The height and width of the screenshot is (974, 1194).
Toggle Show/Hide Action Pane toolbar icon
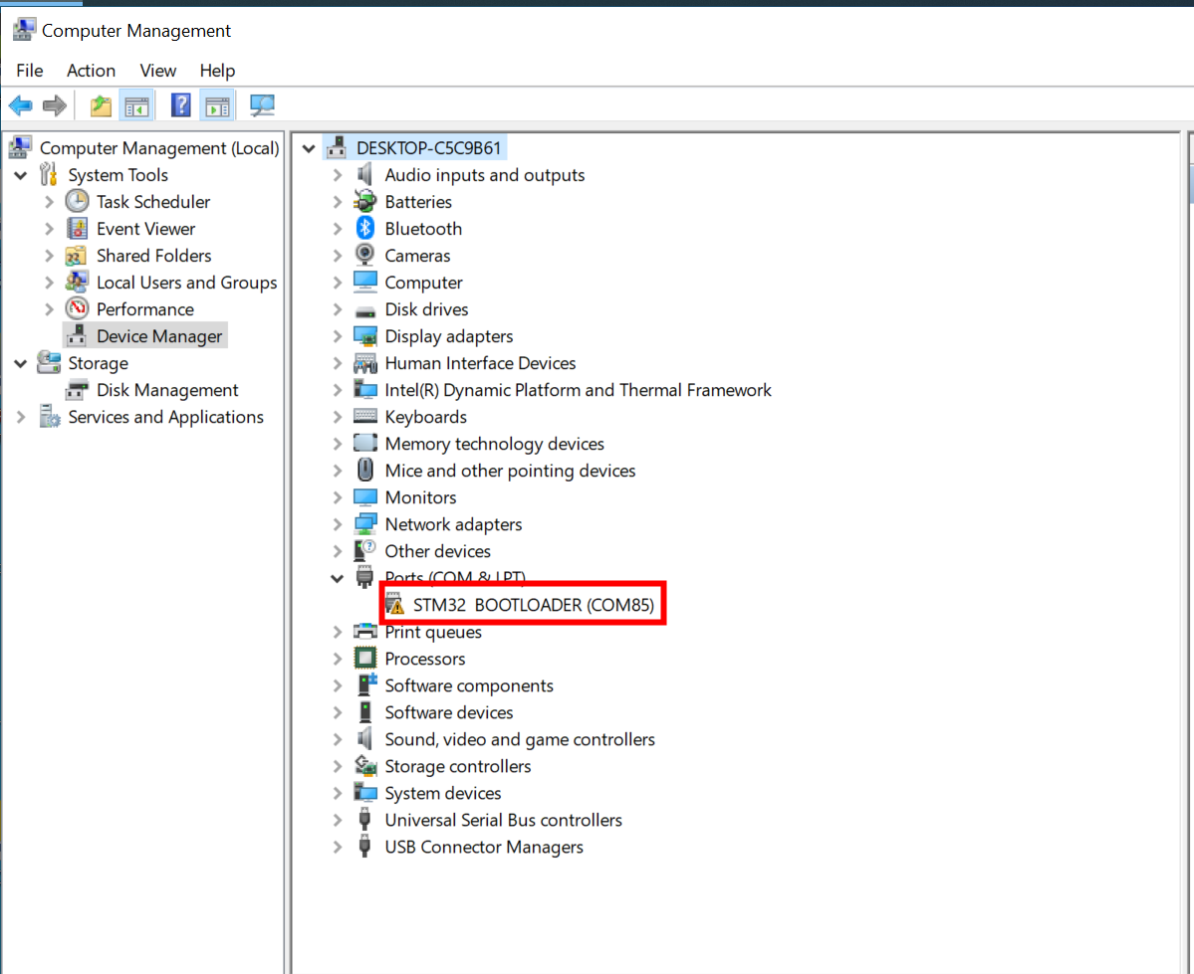point(217,105)
